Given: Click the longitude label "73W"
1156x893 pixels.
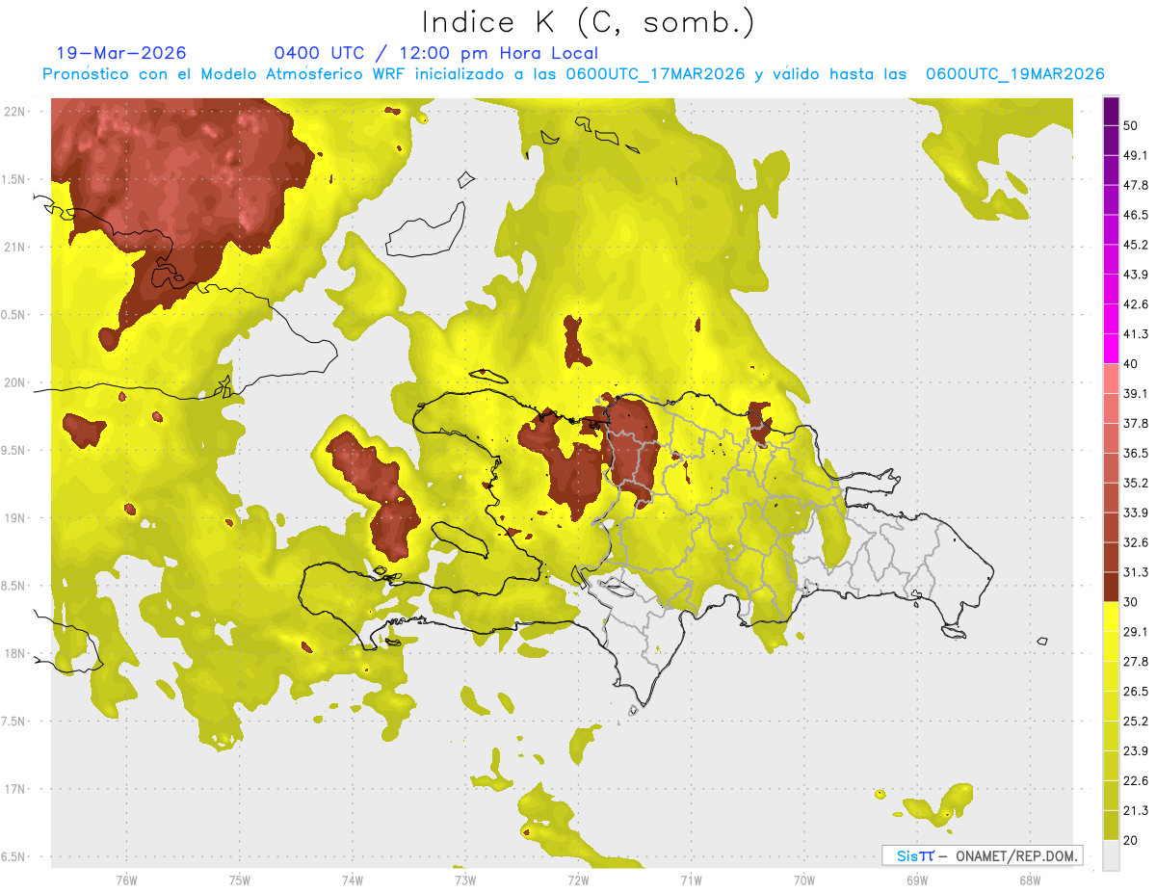Looking at the screenshot, I should (465, 880).
